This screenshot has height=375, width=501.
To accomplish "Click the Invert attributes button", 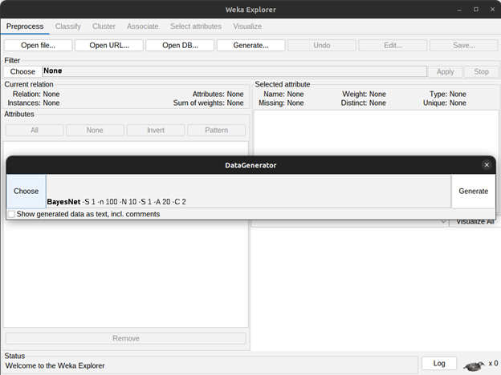I will tap(156, 130).
